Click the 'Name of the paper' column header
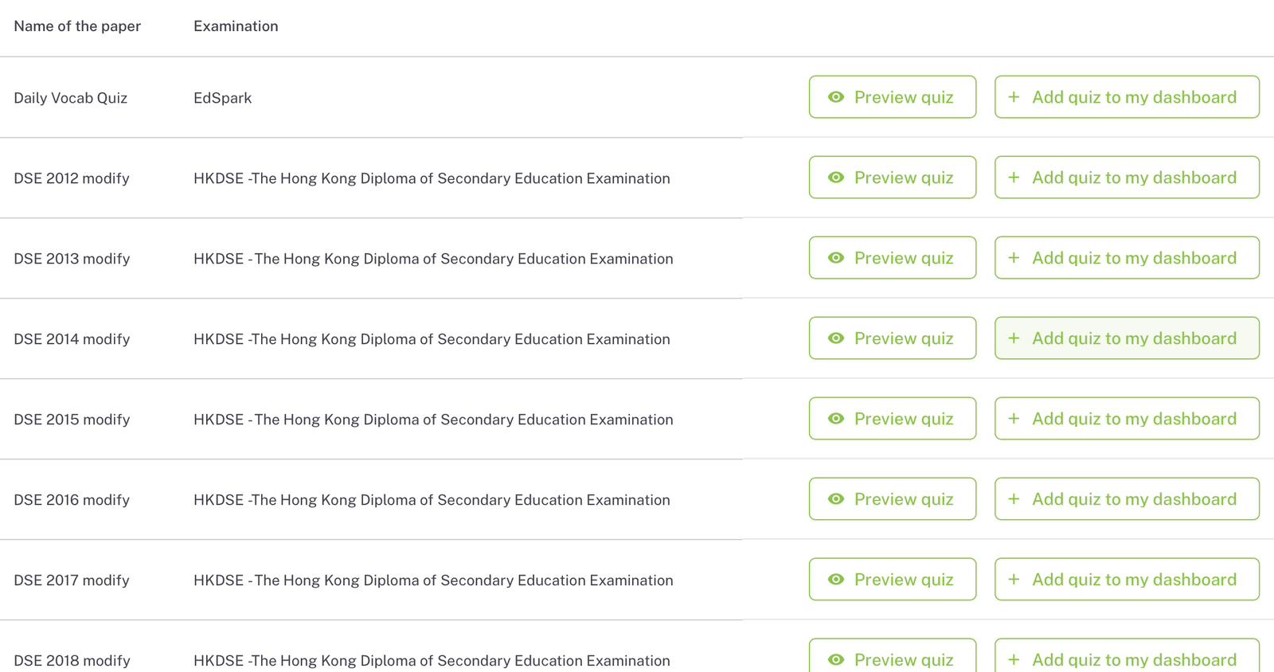1274x672 pixels. pyautogui.click(x=77, y=26)
